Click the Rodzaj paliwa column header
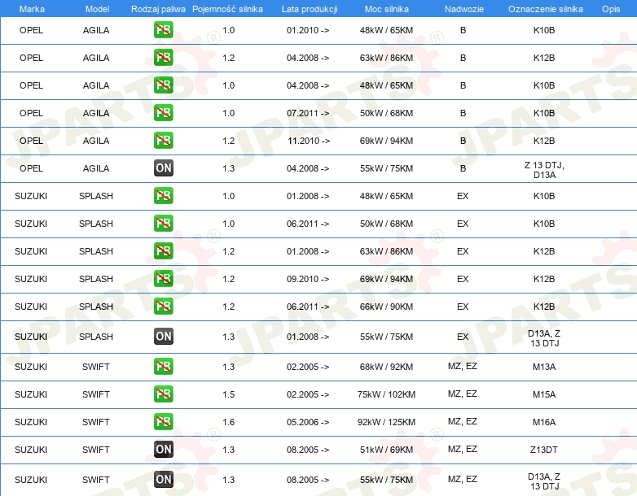 (158, 9)
